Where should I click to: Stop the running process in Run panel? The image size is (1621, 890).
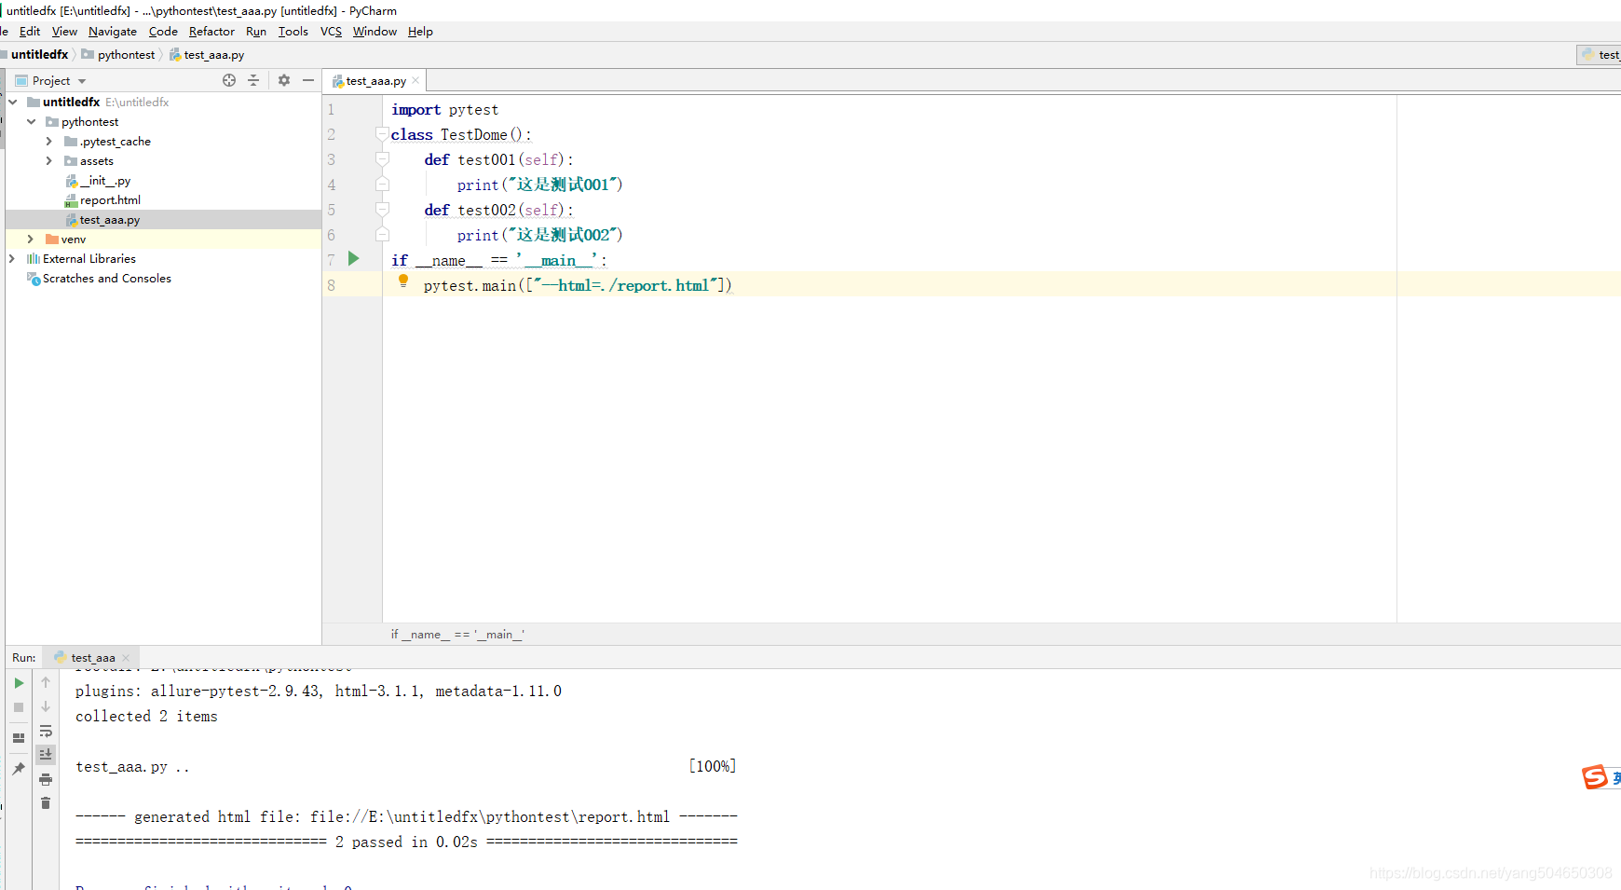click(19, 707)
